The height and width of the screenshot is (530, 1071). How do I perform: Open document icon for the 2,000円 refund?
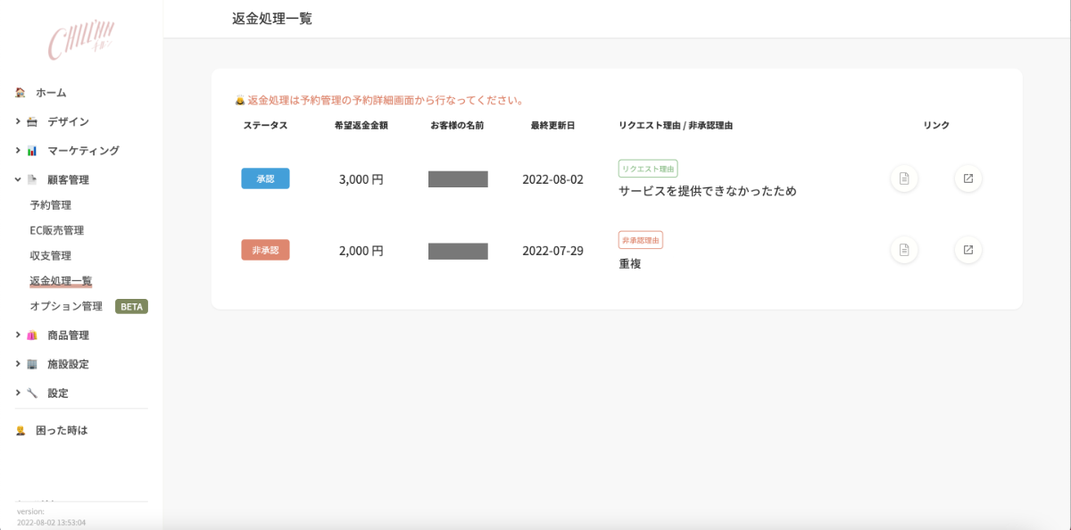904,250
